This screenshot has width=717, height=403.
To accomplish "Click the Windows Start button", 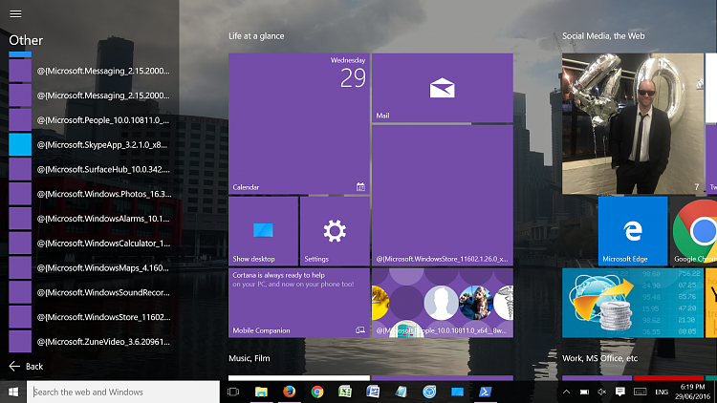I will [13, 392].
